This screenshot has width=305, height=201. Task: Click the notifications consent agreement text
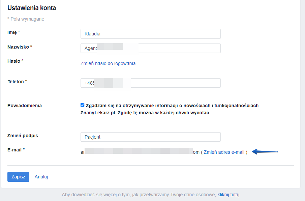[x=172, y=108]
